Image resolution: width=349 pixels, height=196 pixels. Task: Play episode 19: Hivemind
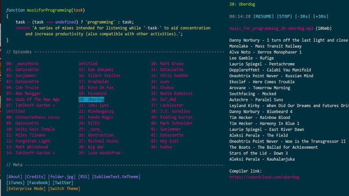[x=93, y=93]
